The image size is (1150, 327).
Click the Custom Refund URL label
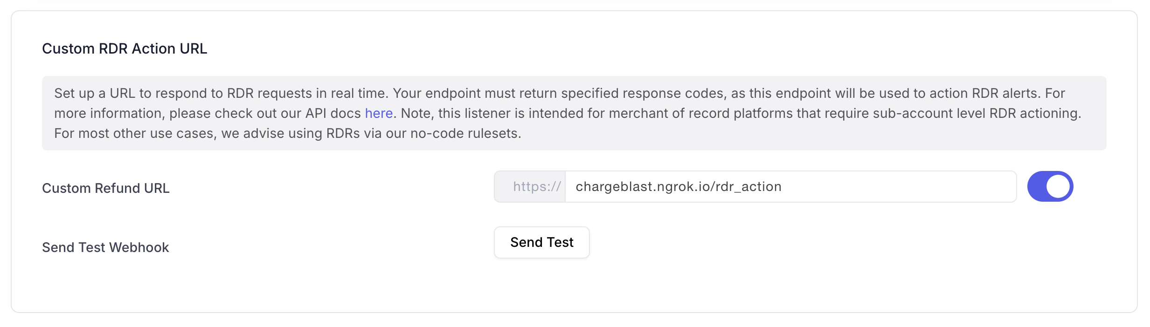point(106,188)
